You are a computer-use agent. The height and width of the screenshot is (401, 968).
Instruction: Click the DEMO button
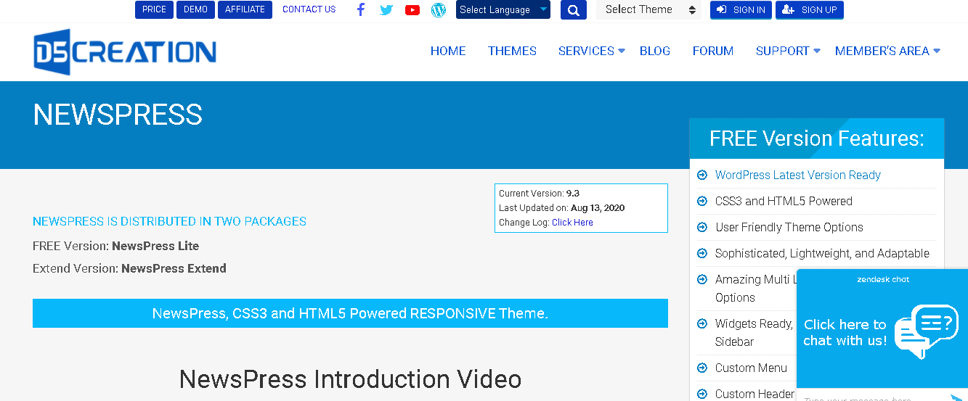point(195,9)
